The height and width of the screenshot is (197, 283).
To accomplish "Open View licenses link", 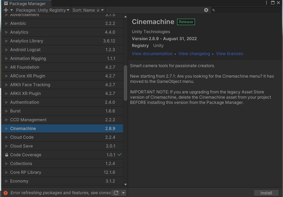I will 229,54.
